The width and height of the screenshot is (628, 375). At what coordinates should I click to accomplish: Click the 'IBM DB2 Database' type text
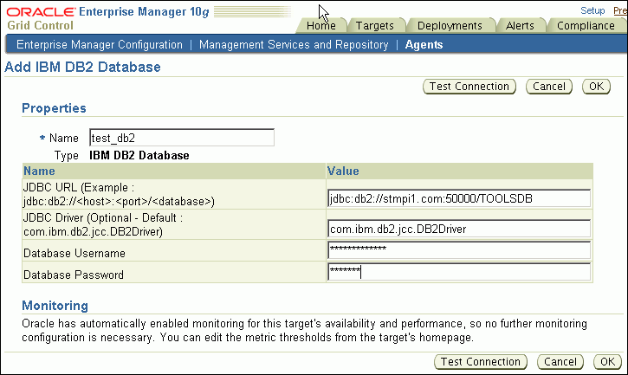[x=139, y=155]
